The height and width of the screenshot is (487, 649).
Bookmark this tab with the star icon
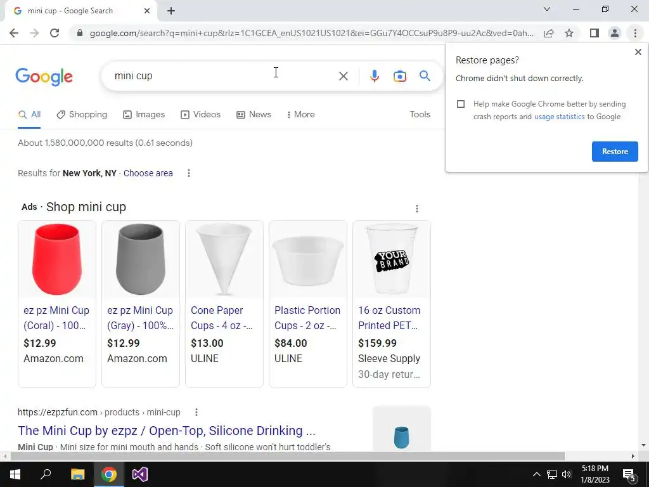(569, 33)
